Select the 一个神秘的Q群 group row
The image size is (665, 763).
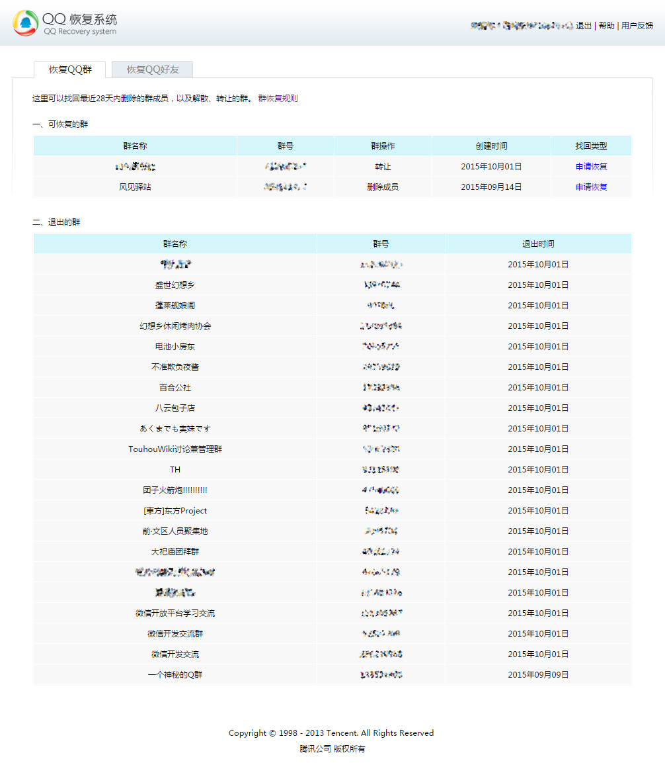pos(332,674)
